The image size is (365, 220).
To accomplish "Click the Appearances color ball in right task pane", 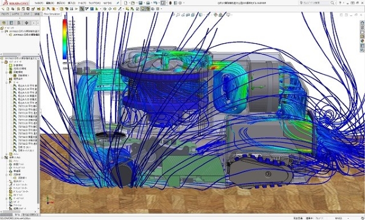I will click(x=363, y=41).
